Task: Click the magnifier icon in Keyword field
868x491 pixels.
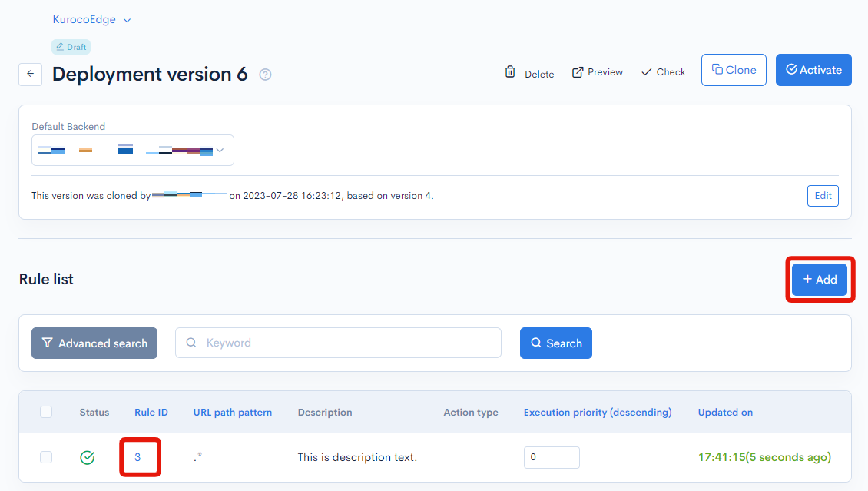Action: coord(191,343)
